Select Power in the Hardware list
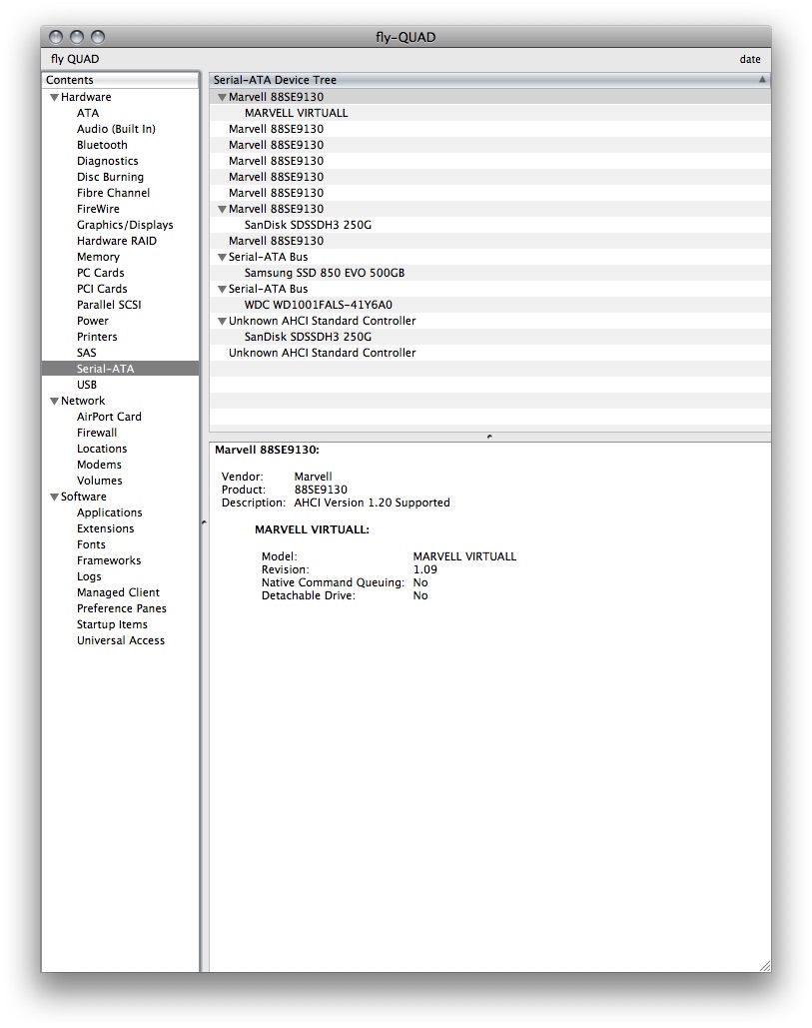 [93, 322]
